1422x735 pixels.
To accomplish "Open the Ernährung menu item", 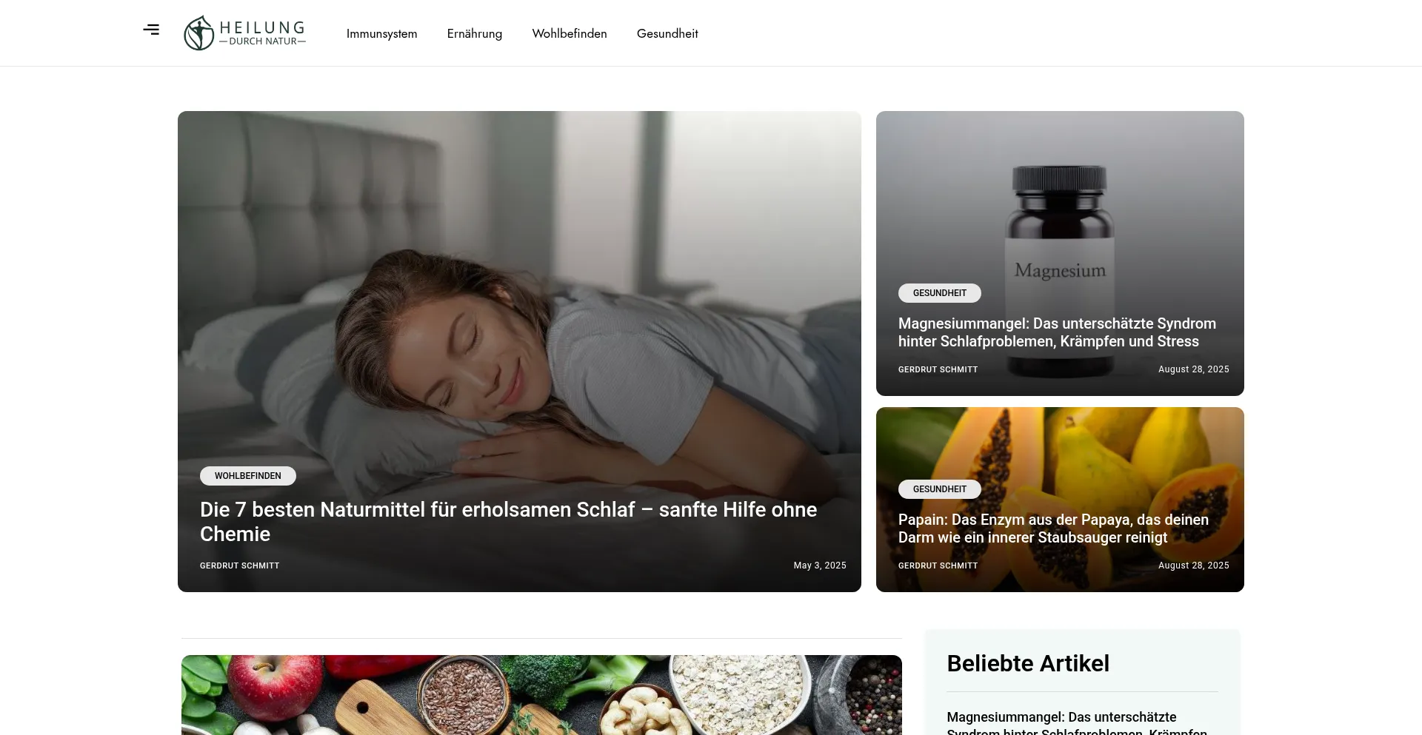I will (x=475, y=33).
